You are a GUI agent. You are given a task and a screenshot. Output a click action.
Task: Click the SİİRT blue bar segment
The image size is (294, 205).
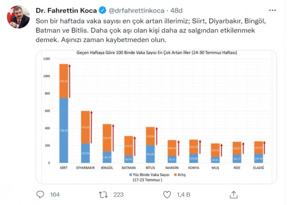tap(64, 130)
